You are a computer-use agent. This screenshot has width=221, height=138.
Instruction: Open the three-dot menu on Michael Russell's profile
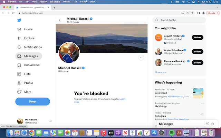point(141,58)
